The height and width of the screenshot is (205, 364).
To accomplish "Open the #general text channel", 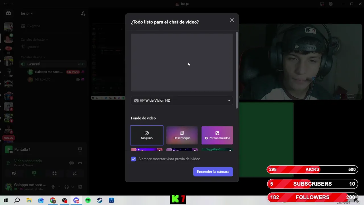I will 53,47.
